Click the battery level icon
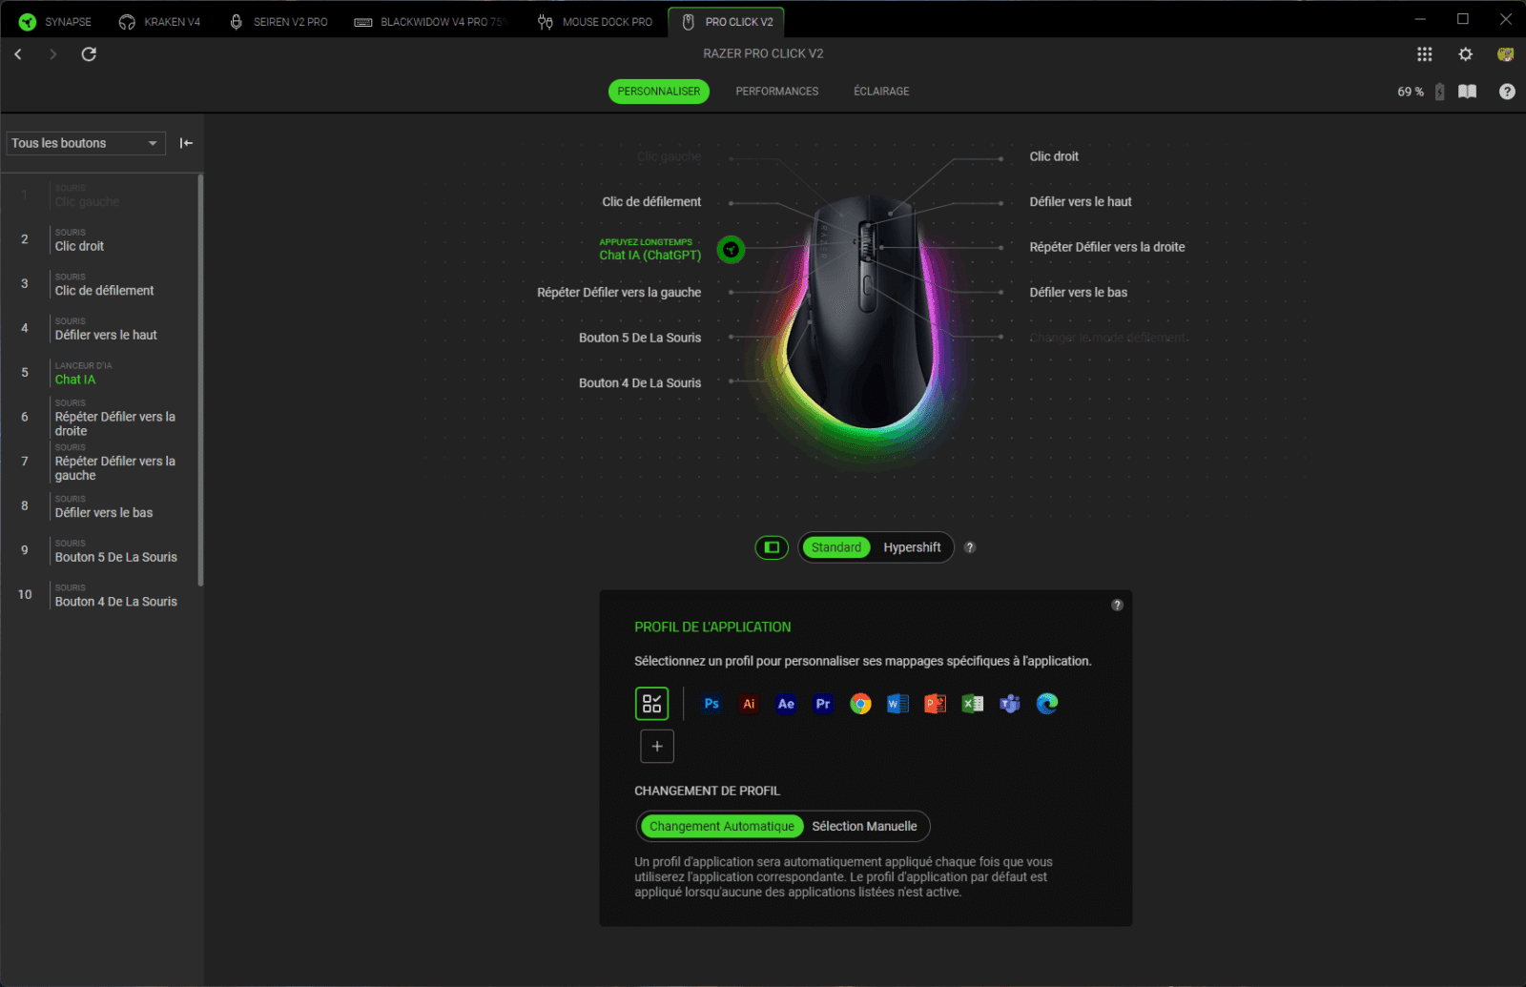Image resolution: width=1526 pixels, height=987 pixels. tap(1439, 92)
